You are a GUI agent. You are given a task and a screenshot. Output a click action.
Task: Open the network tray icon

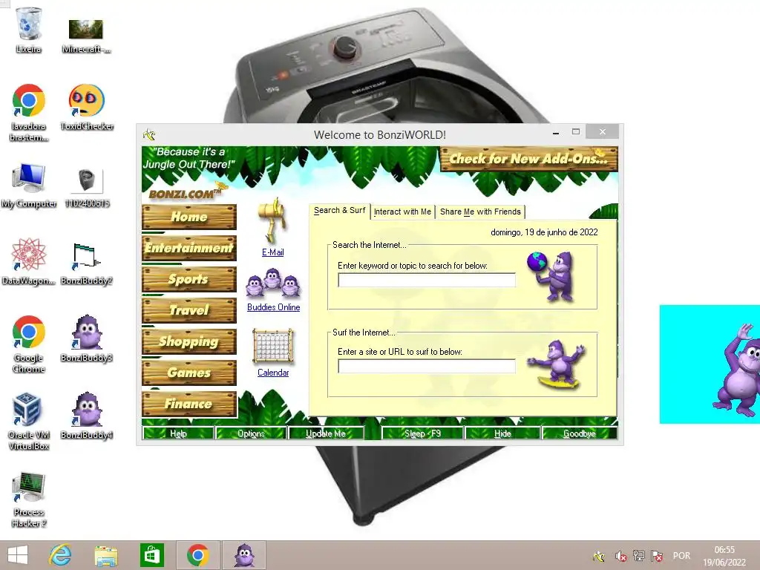pyautogui.click(x=639, y=555)
